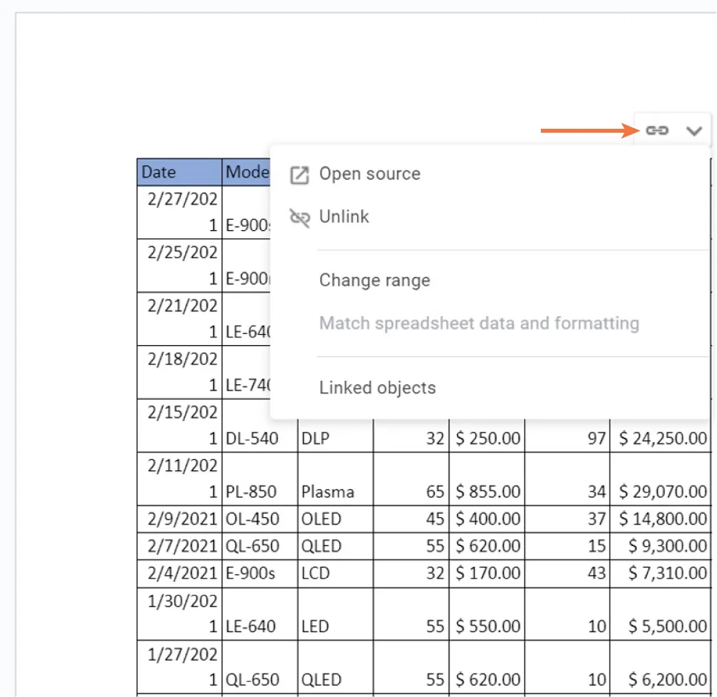Choose Unlink from the menu
This screenshot has height=697, width=717.
[x=344, y=217]
